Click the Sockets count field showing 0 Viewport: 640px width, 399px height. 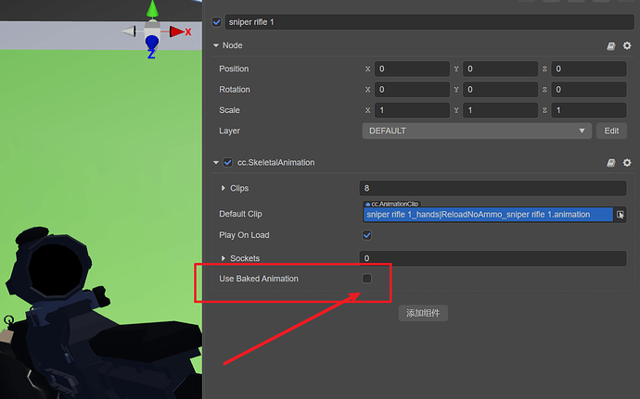pyautogui.click(x=493, y=258)
